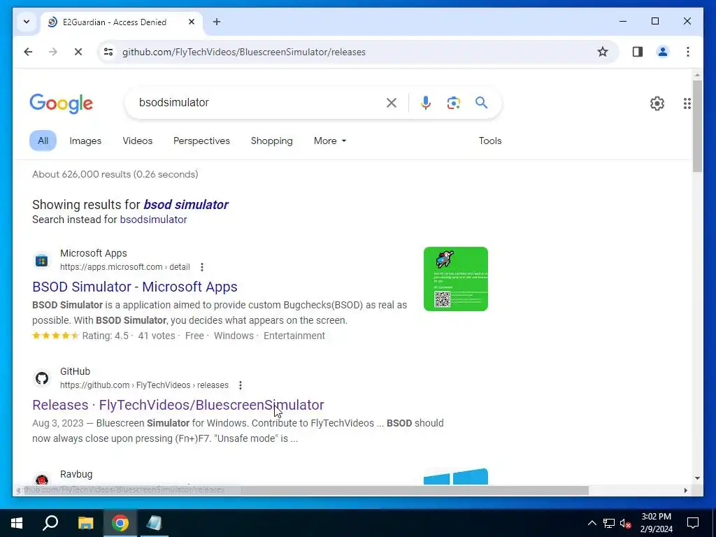The width and height of the screenshot is (716, 537).
Task: Open Chrome profile avatar
Action: click(x=663, y=52)
